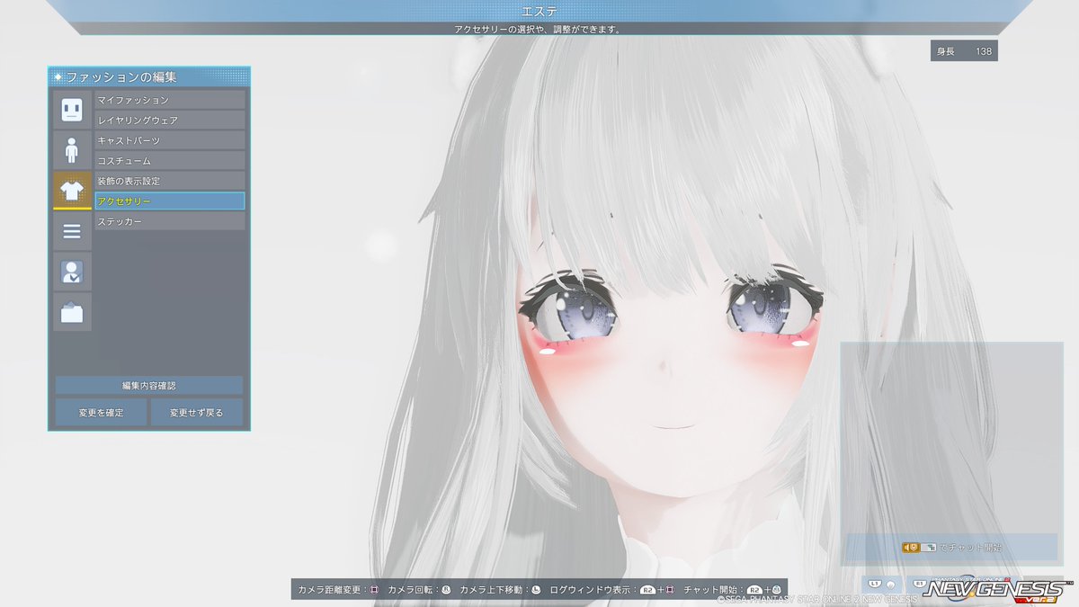Choose ステッカー menu entry
Viewport: 1079px width, 607px height.
[x=170, y=221]
